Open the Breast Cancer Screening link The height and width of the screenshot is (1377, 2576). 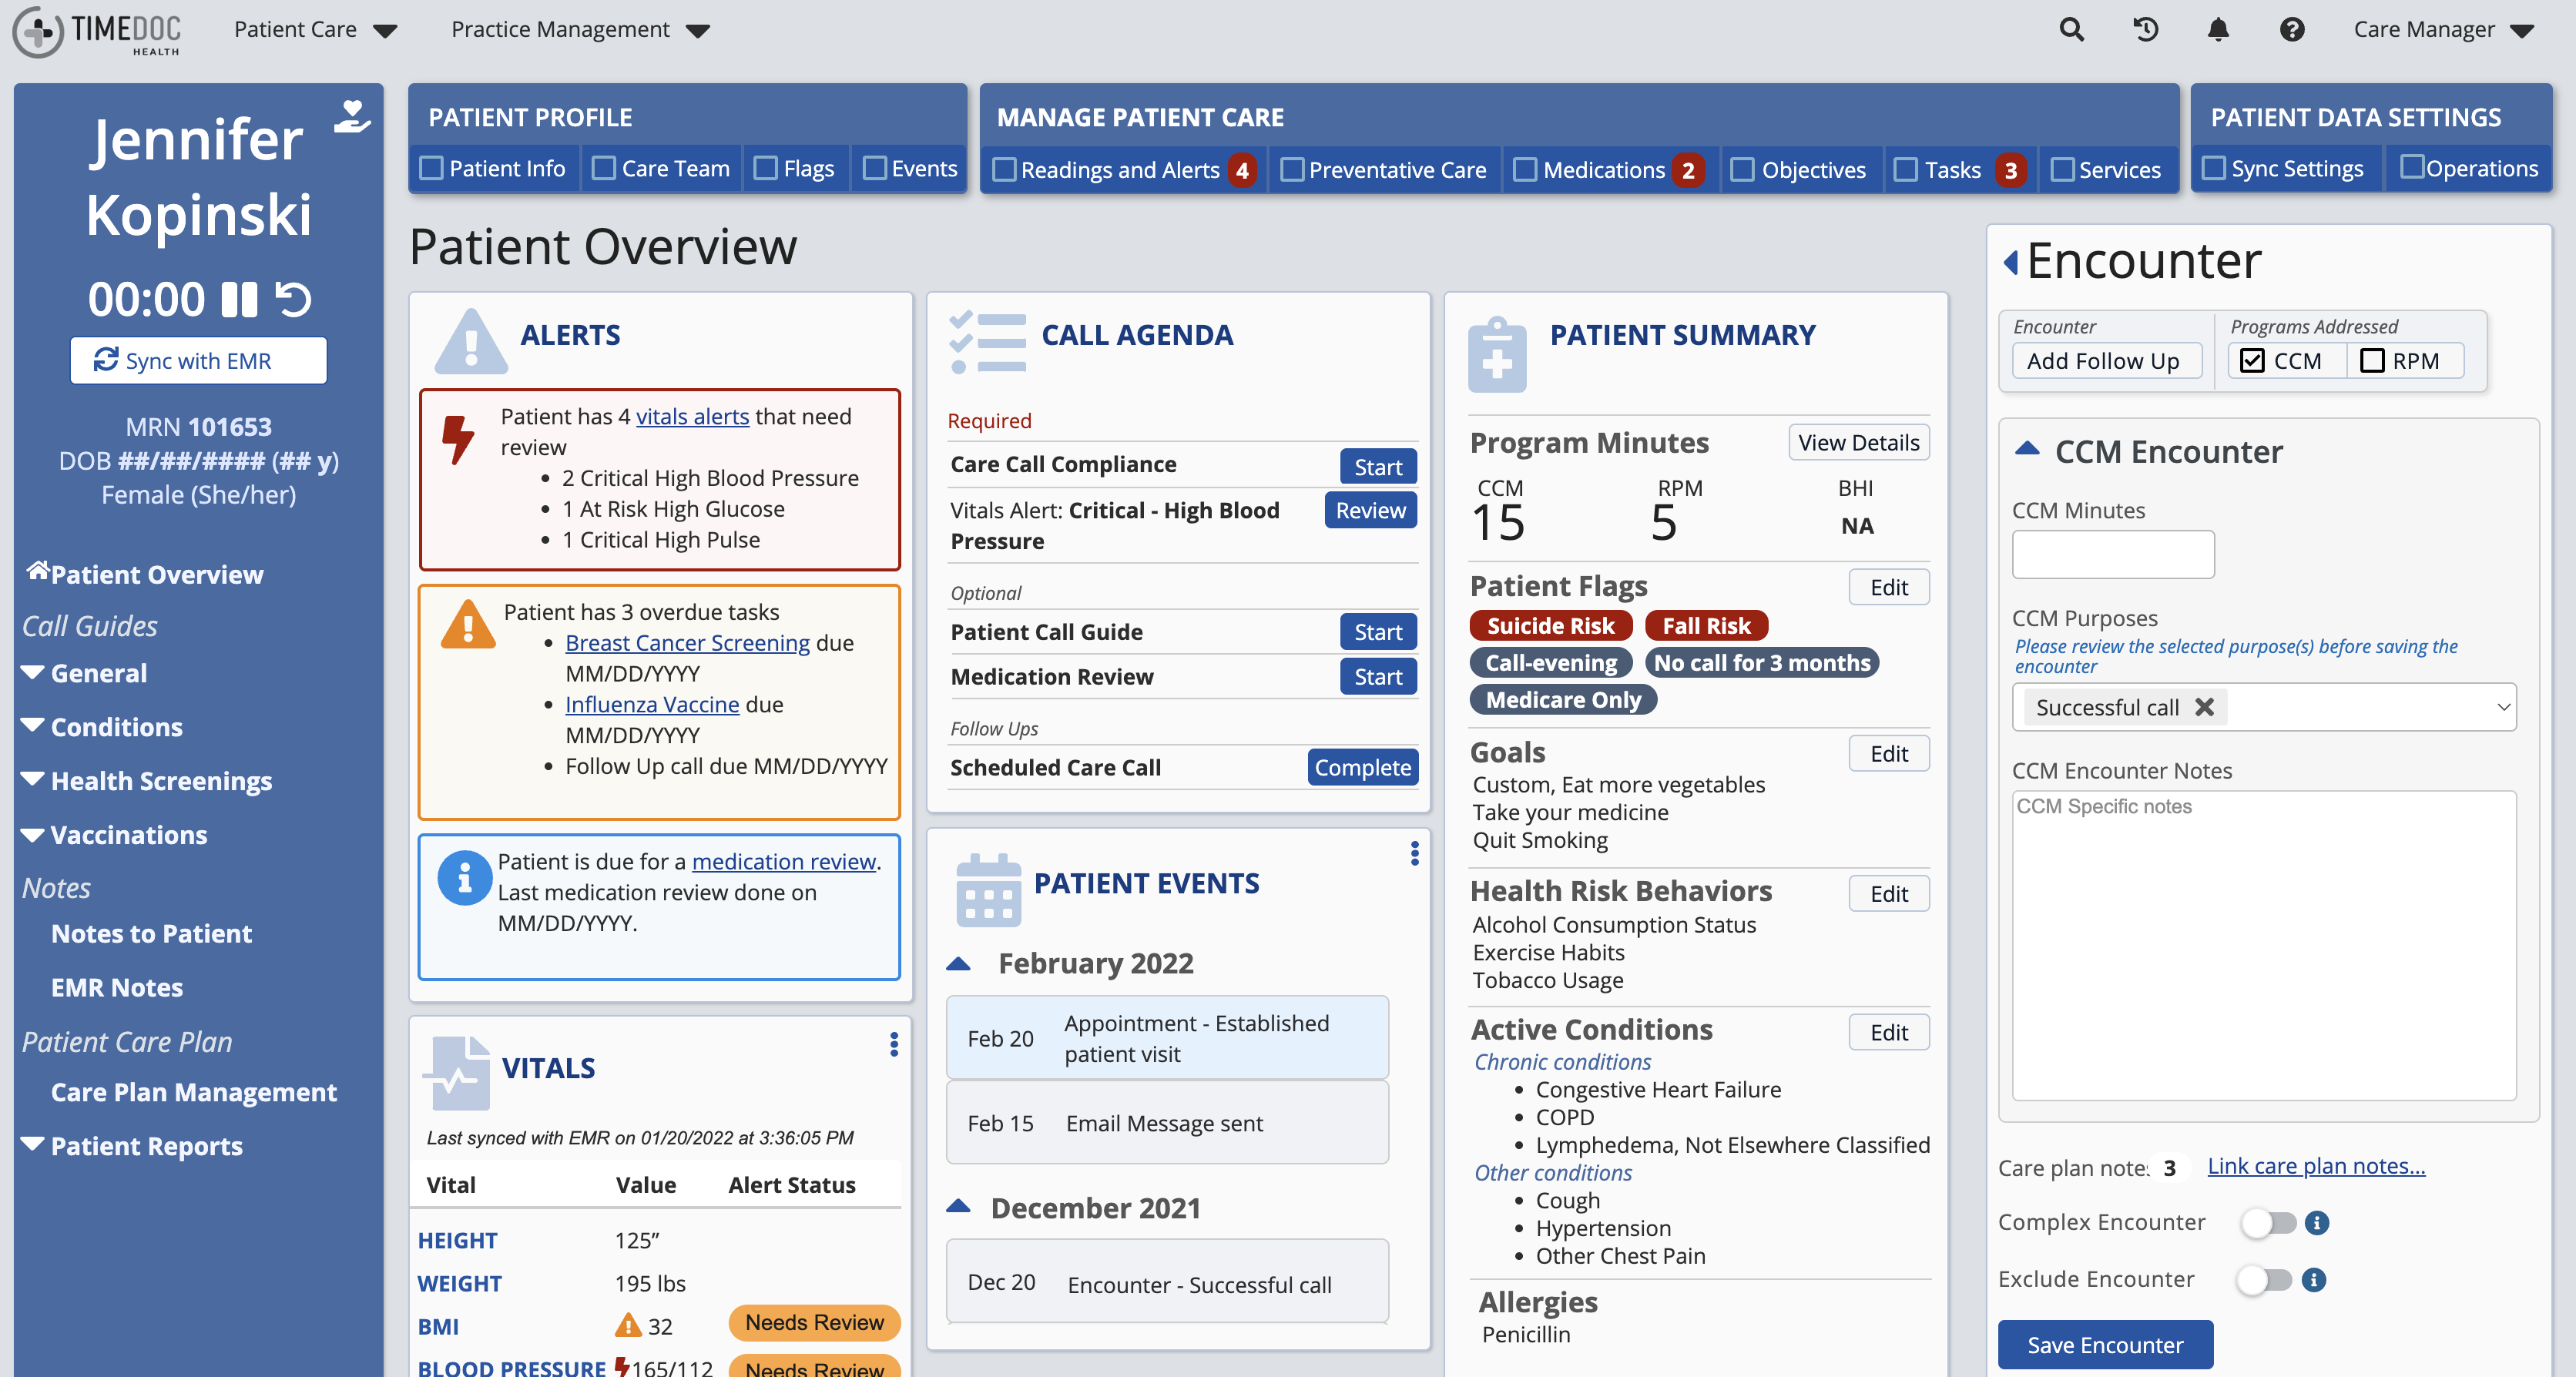686,642
